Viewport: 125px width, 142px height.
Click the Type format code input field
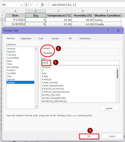[80, 63]
